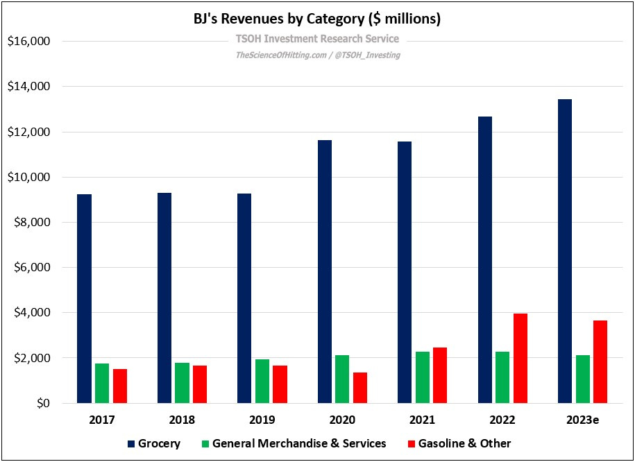Screen dimensions: 635x462
Task: Click the chart title BJ's Revenues by Category
Action: click(x=316, y=19)
